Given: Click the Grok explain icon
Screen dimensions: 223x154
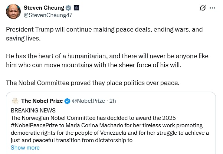Looking at the screenshot, I should [x=203, y=8].
